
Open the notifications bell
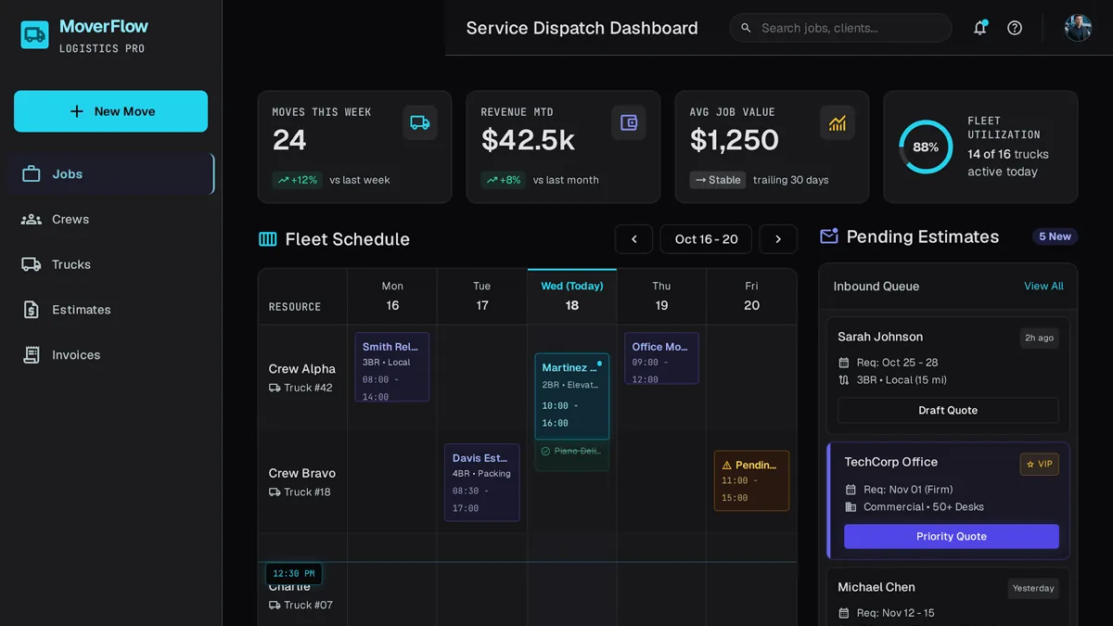pos(979,28)
